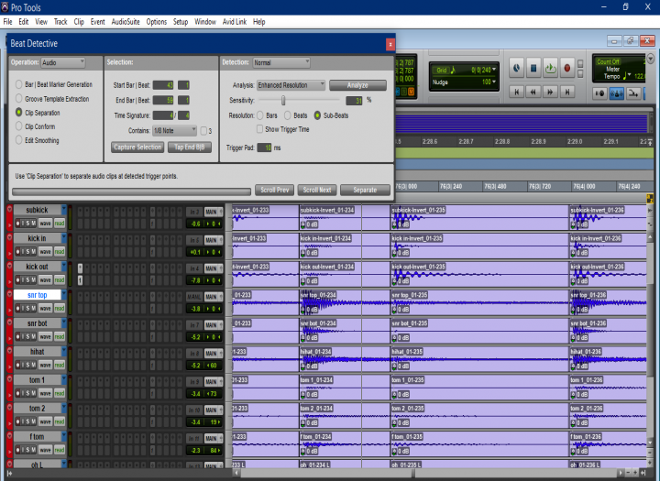The image size is (660, 481).
Task: Open the AudioSuite menu
Action: point(126,22)
